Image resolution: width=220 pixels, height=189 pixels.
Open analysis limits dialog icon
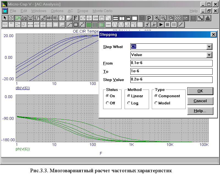pyautogui.click(x=170, y=18)
